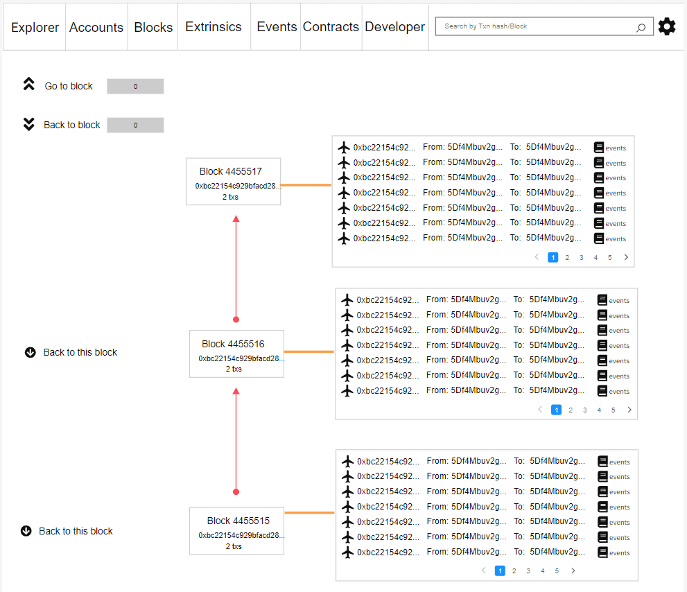
Task: Go to next page in Block 4455515 transactions
Action: (x=573, y=571)
